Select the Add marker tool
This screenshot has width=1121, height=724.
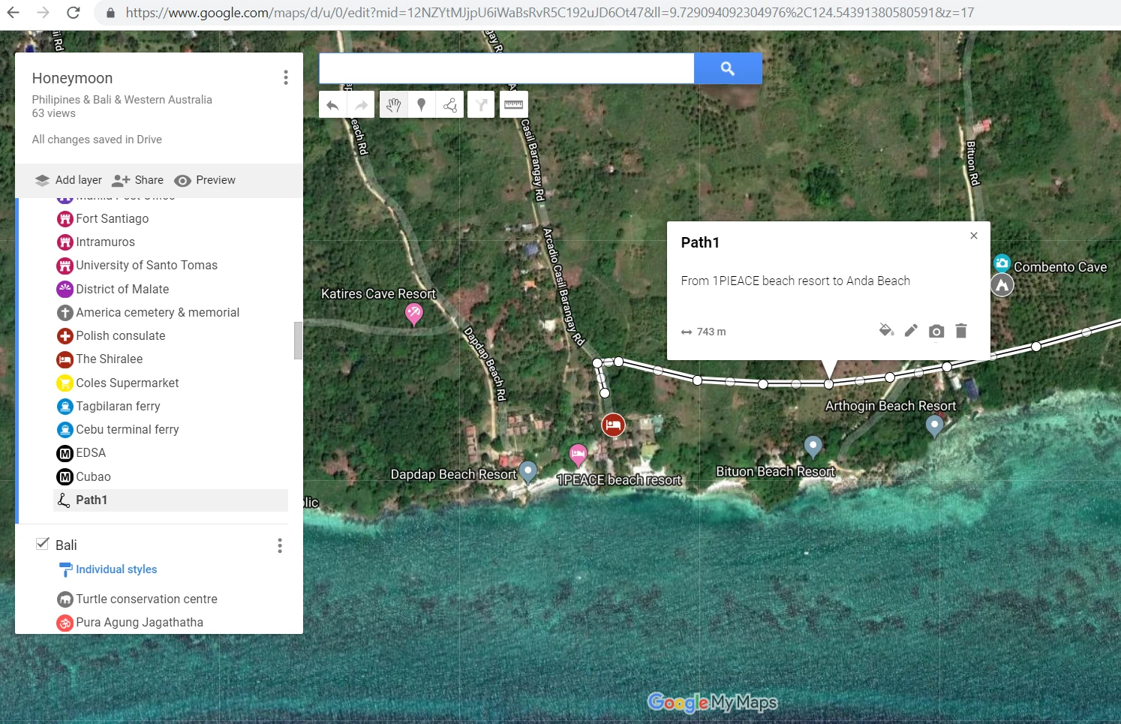coord(422,105)
